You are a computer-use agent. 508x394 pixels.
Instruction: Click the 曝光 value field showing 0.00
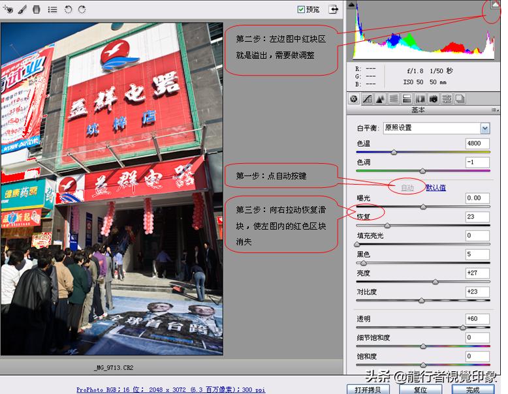477,198
